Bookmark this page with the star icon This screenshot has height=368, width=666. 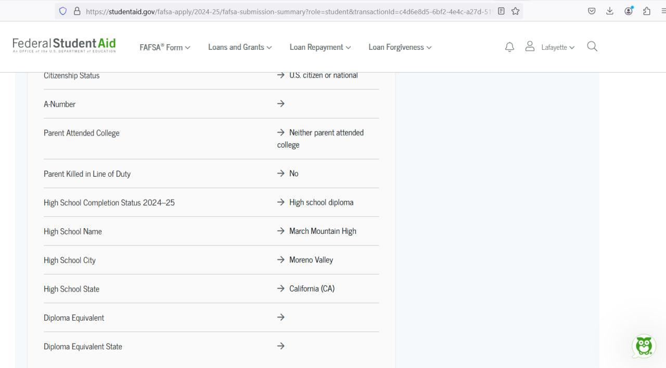(x=515, y=11)
